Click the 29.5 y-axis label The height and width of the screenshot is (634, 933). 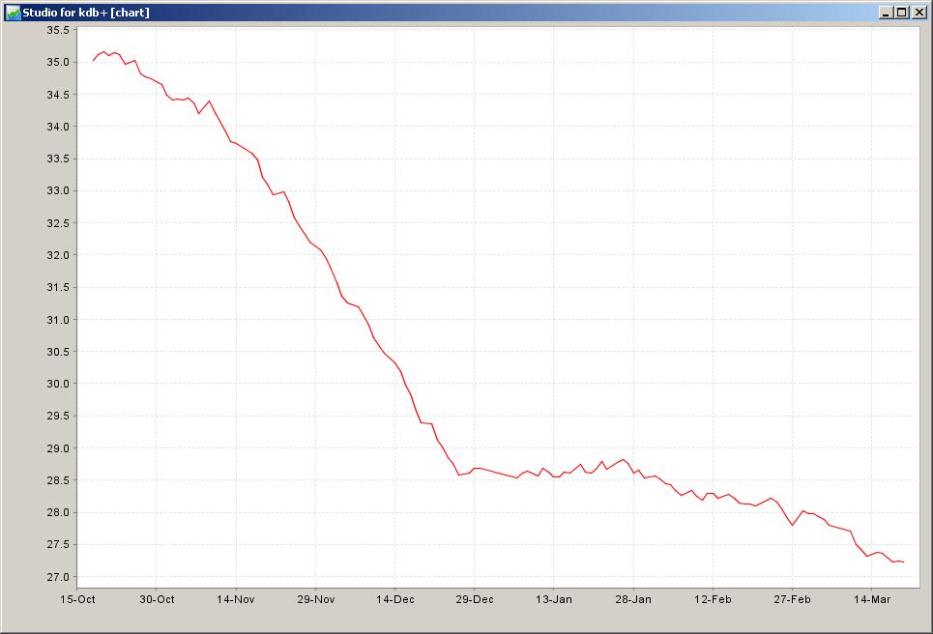tap(58, 416)
